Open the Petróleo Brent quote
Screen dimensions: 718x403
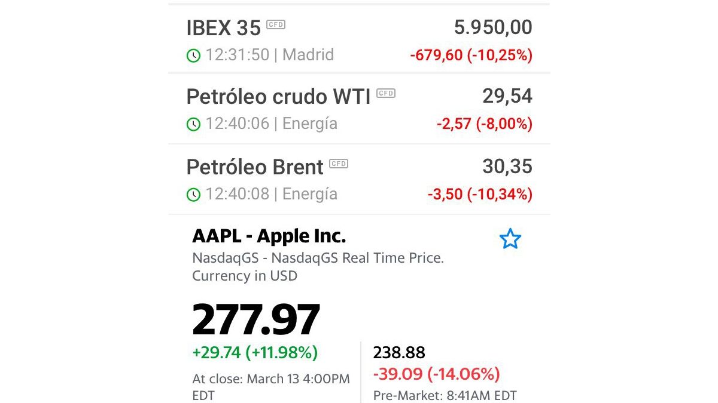[x=255, y=167]
